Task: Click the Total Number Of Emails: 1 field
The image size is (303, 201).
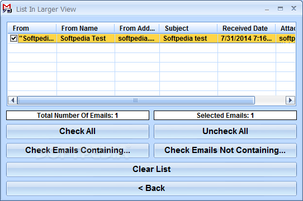Action: point(78,116)
